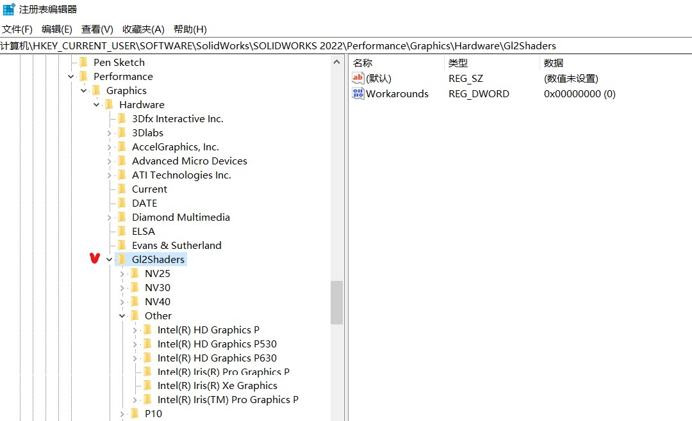
Task: Click the Intel(R) Iris(R) Xe Graphics folder icon
Action: tap(147, 386)
